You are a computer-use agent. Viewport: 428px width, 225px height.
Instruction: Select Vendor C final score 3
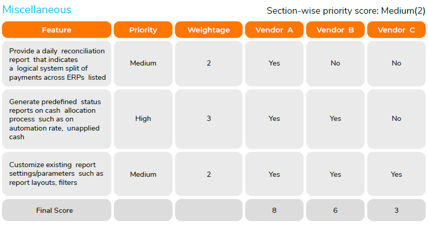point(396,210)
